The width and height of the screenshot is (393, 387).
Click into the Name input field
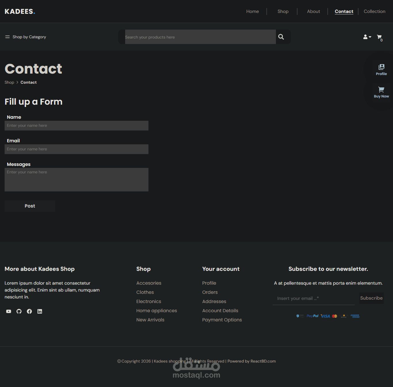coord(77,126)
